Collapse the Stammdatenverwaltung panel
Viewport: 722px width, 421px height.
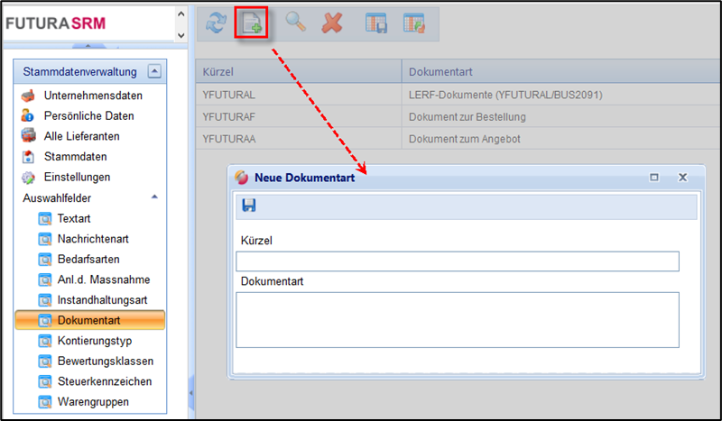[154, 71]
